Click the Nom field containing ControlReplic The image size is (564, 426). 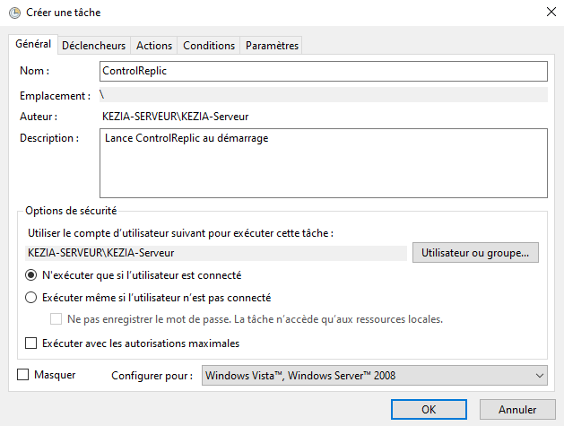(323, 71)
